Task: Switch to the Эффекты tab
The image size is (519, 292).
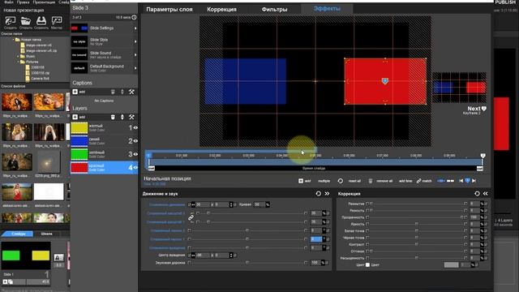Action: pos(327,9)
